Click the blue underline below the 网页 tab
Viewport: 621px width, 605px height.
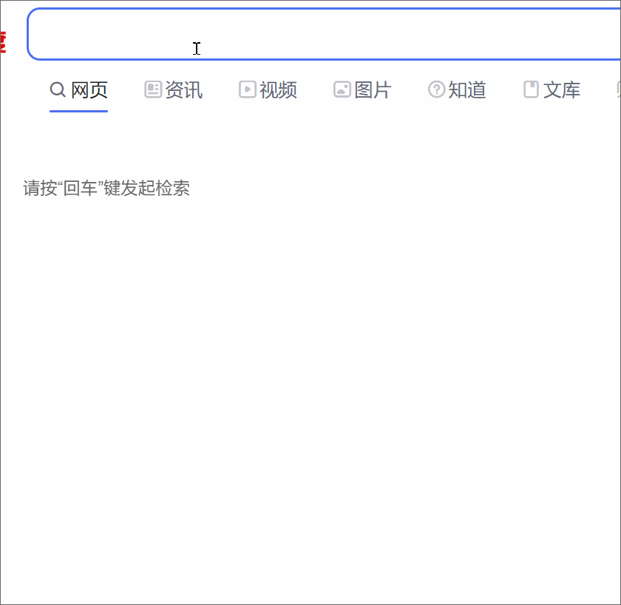tap(78, 112)
